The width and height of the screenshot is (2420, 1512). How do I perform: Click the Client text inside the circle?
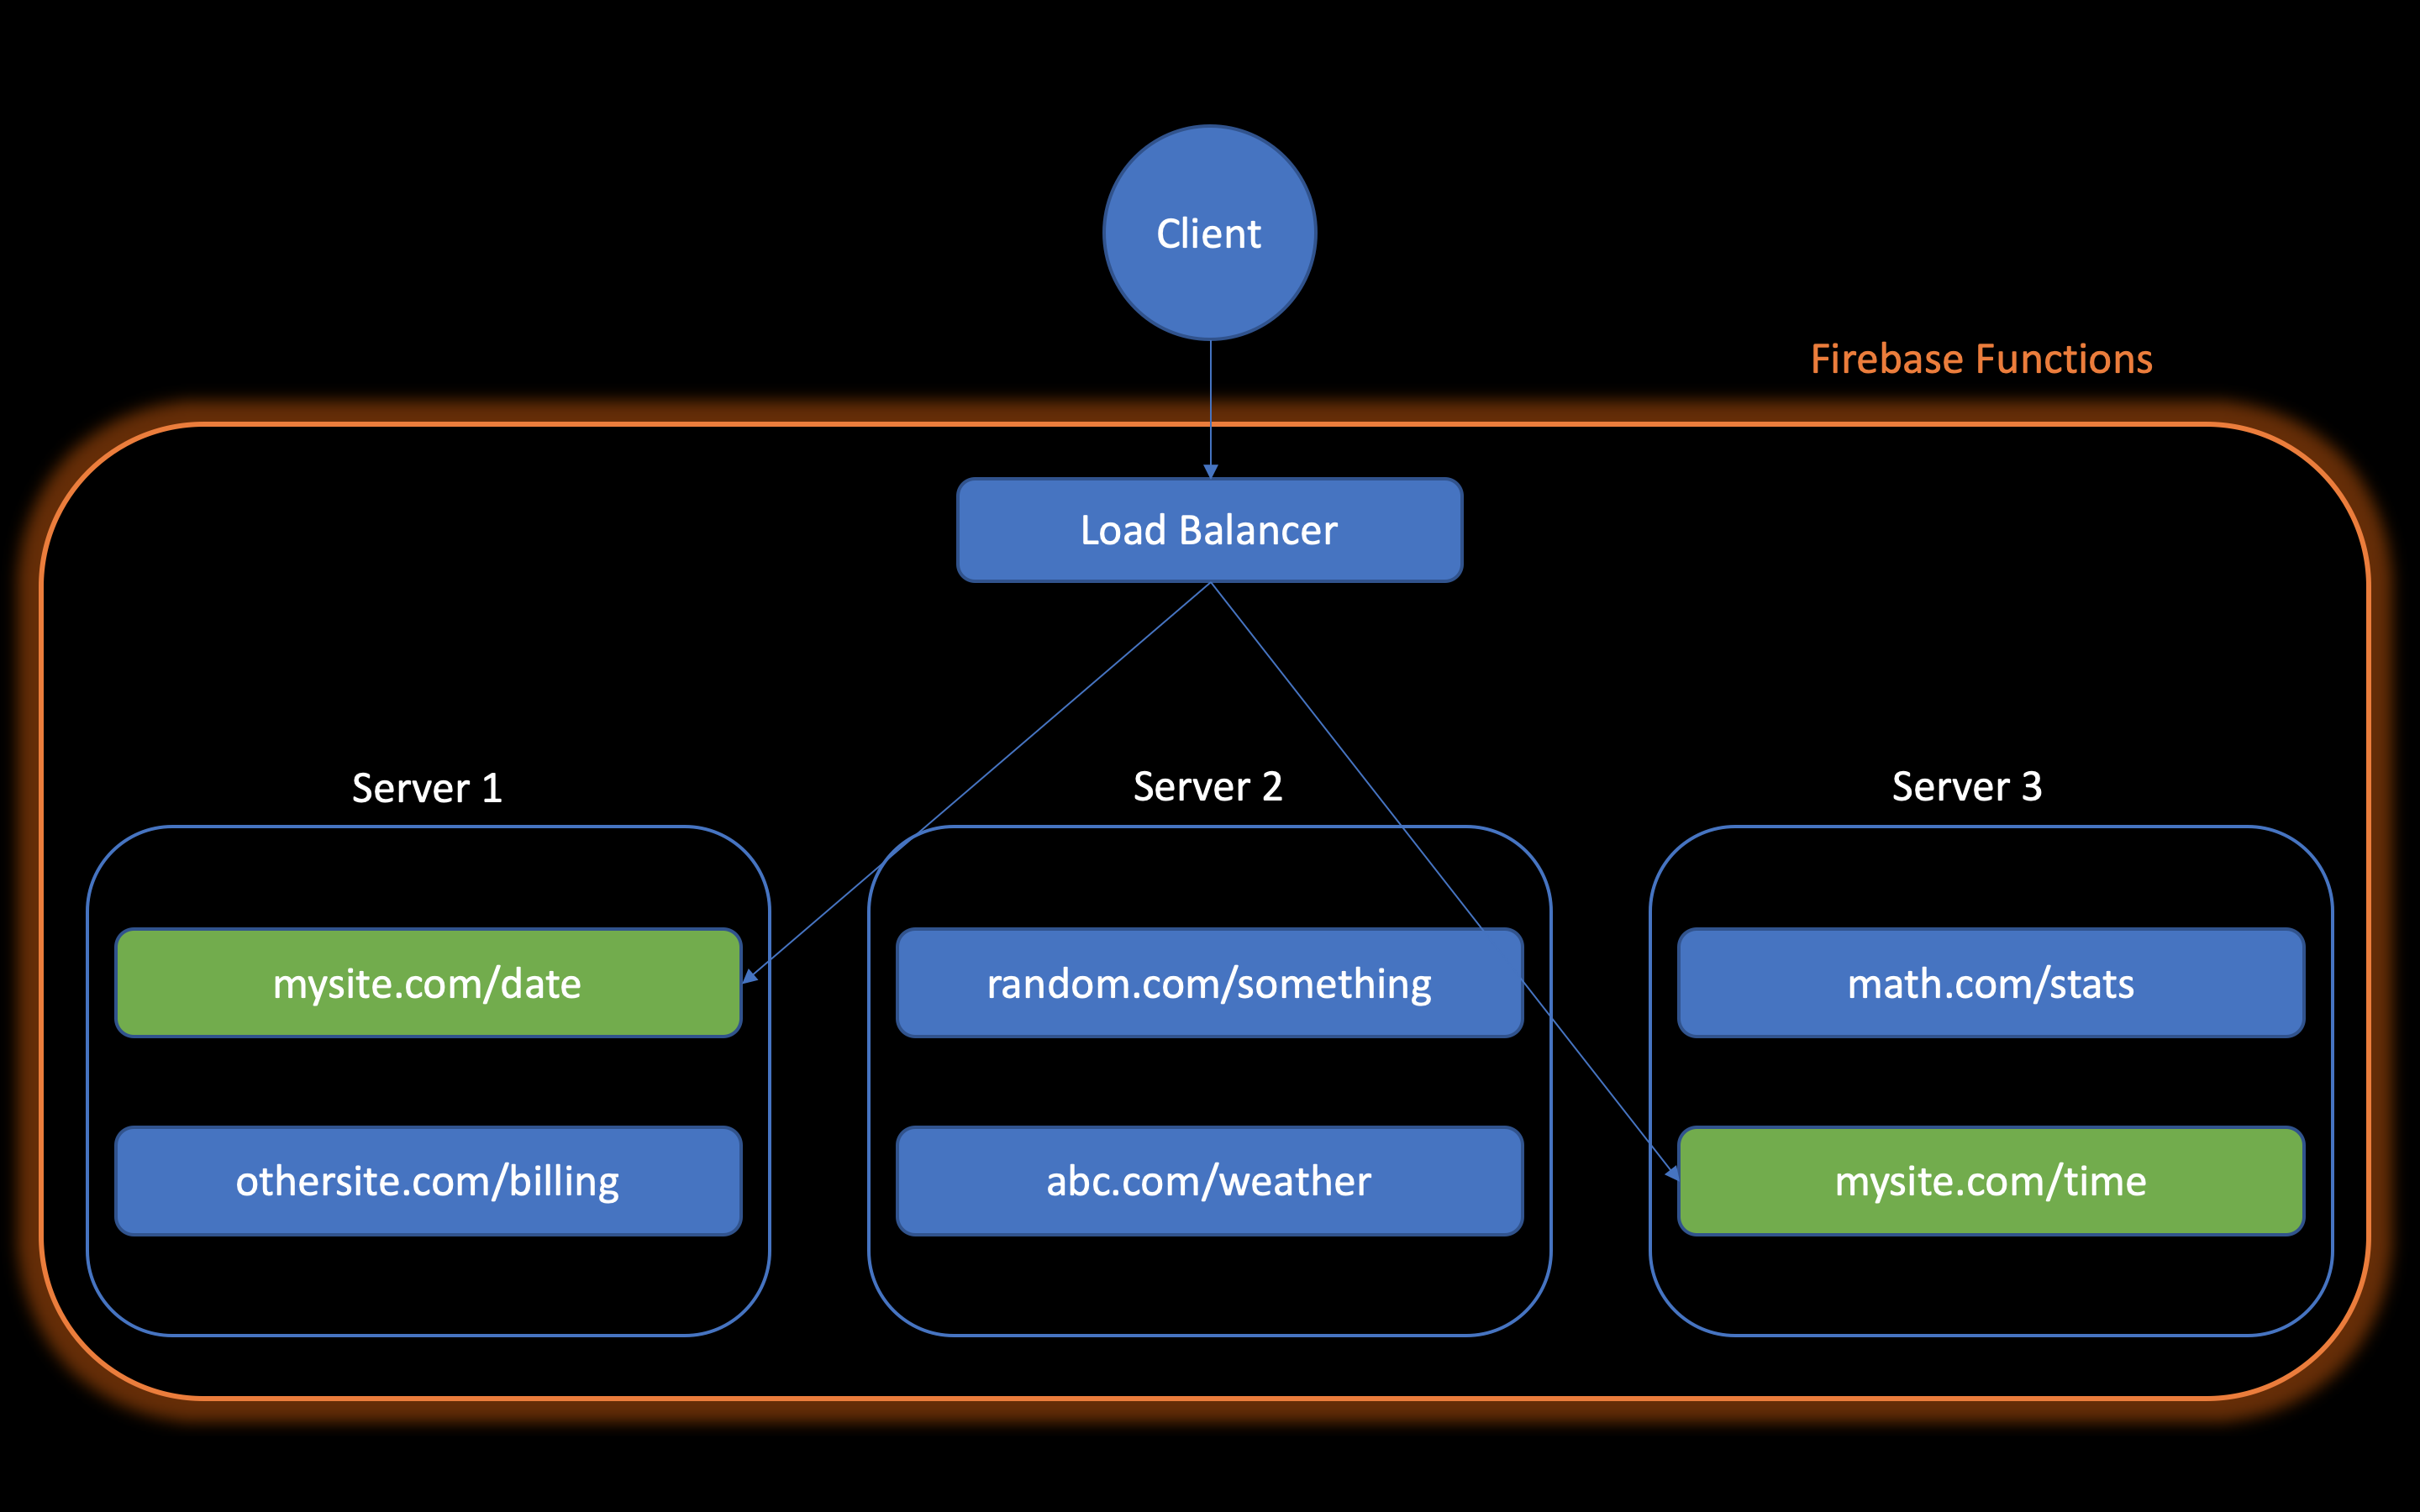(1209, 233)
